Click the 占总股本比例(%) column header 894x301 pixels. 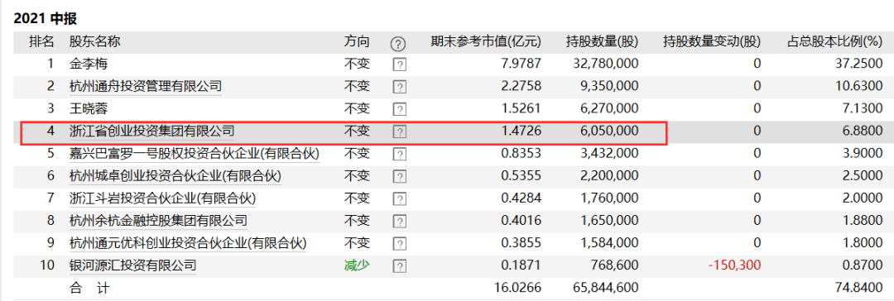tap(834, 41)
